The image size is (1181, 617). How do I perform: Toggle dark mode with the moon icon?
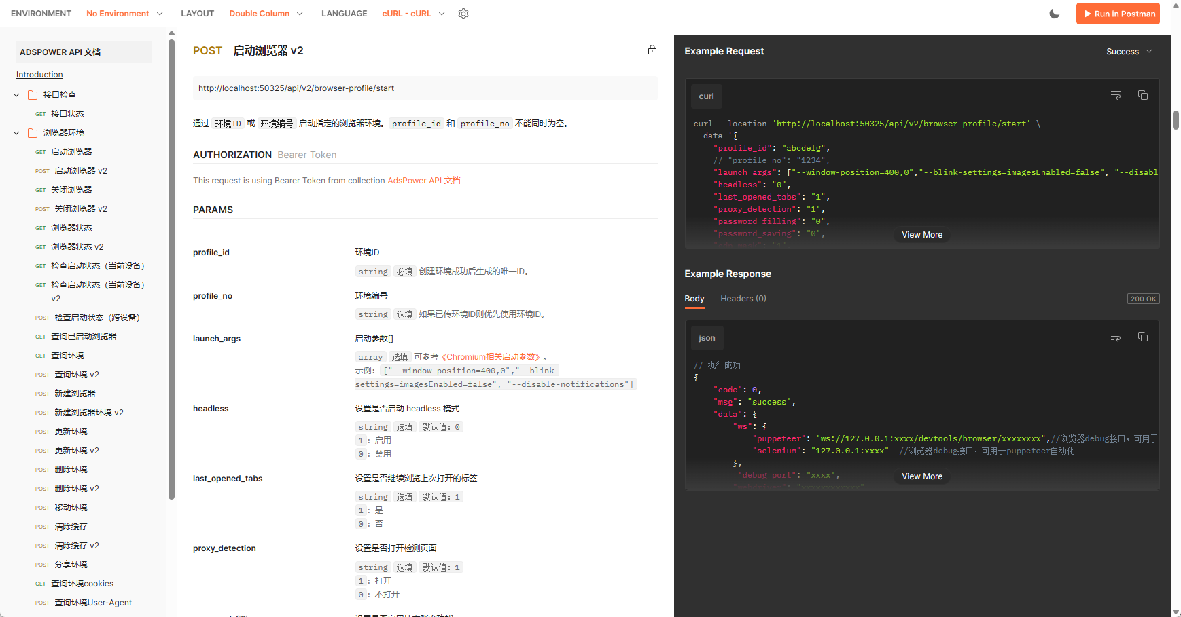[1055, 14]
